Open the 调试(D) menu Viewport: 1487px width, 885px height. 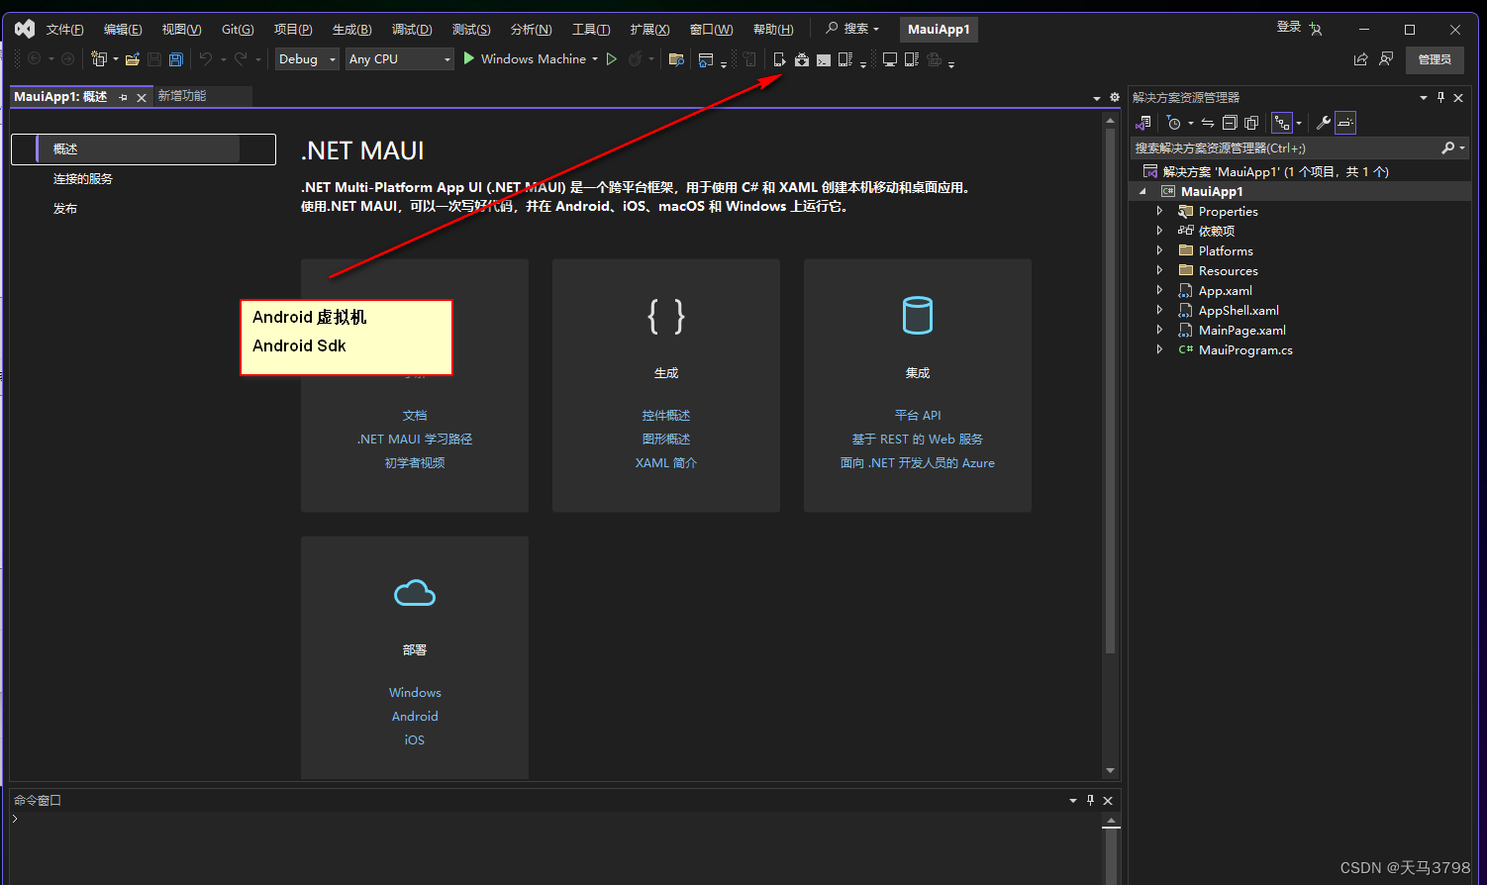point(412,30)
